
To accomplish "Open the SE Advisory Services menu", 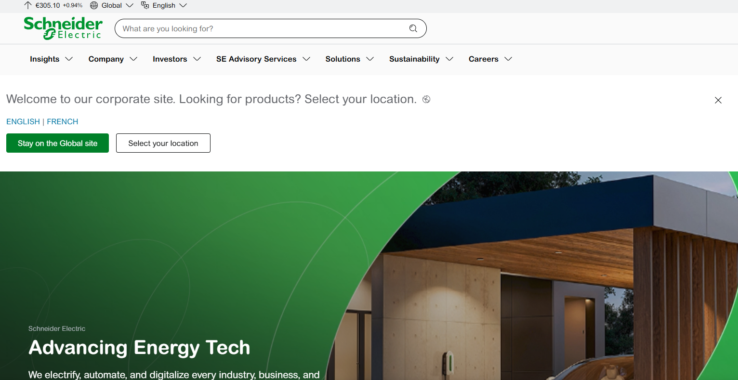I will pos(256,59).
